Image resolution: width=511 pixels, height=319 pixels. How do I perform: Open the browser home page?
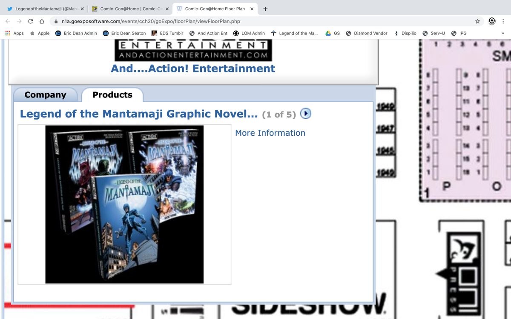click(42, 21)
